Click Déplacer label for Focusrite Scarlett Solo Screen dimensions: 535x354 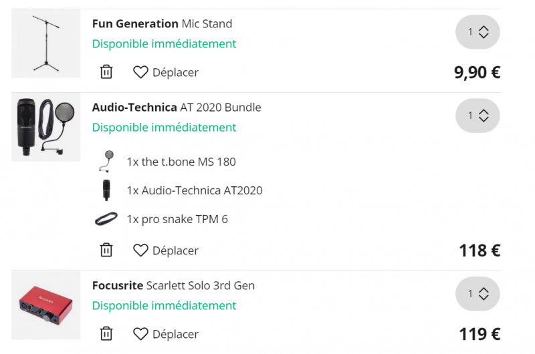175,334
